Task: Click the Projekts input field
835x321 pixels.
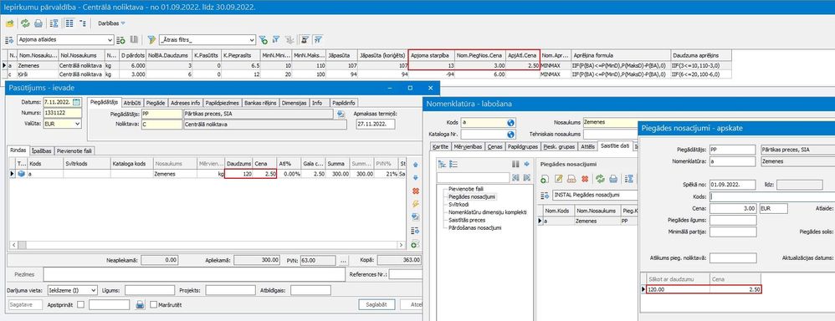Action: (230, 290)
